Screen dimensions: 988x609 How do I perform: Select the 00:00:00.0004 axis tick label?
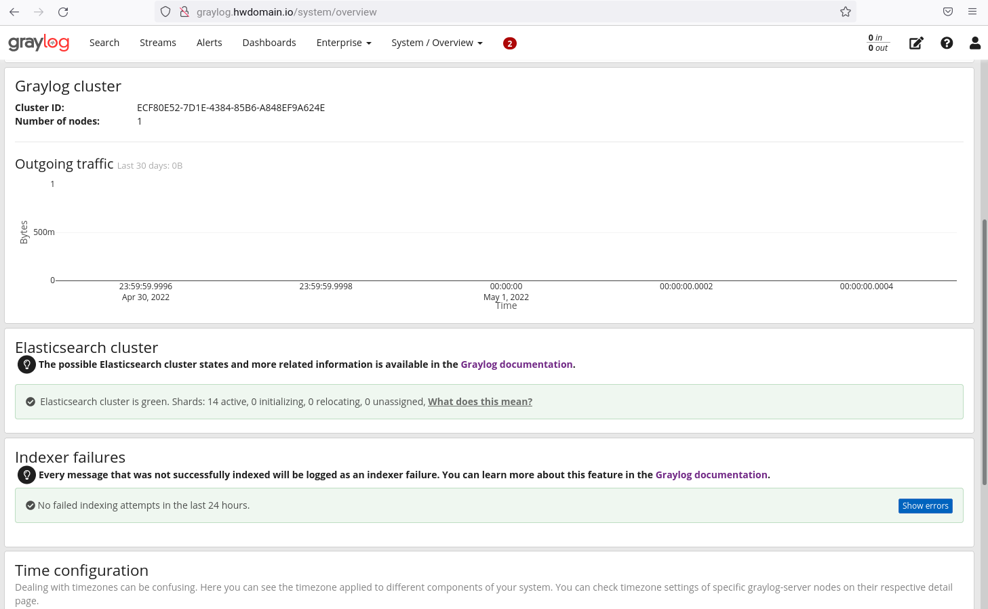[867, 287]
